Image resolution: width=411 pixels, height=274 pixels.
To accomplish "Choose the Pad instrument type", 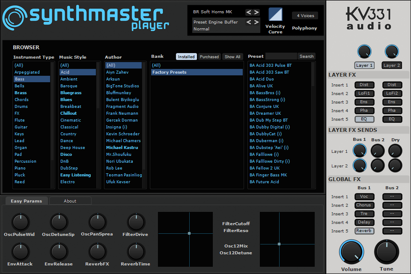I will tap(32, 155).
